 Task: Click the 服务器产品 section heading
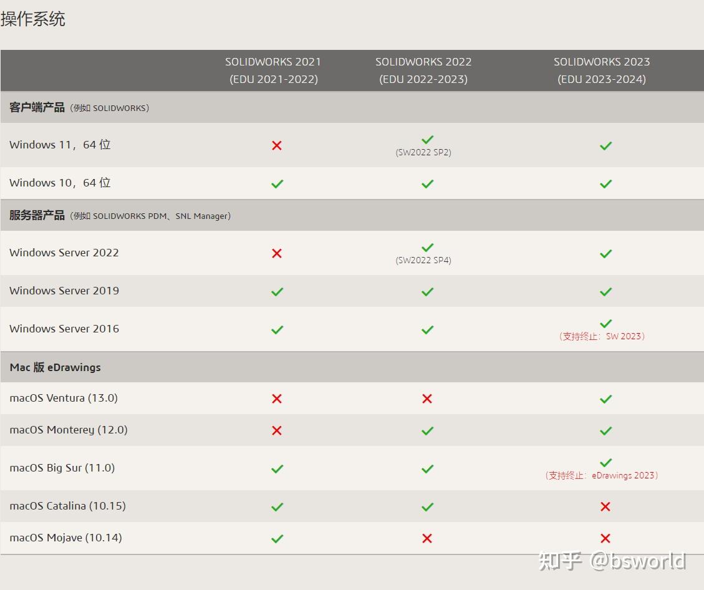coord(37,216)
